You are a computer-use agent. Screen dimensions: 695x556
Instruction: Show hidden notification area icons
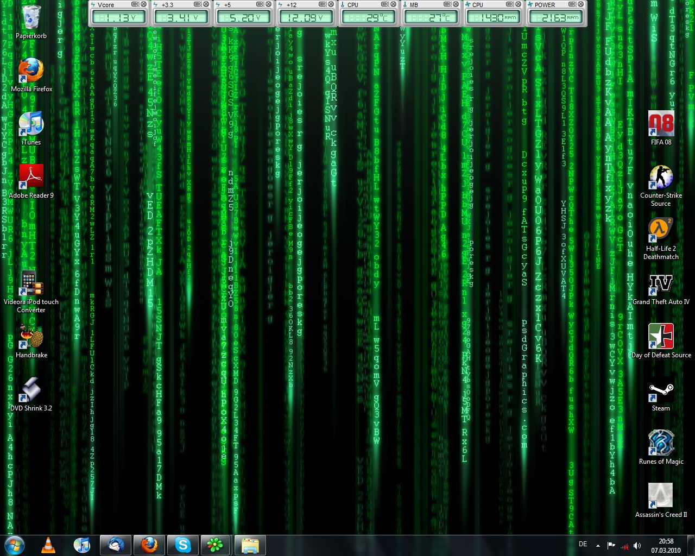click(x=598, y=545)
